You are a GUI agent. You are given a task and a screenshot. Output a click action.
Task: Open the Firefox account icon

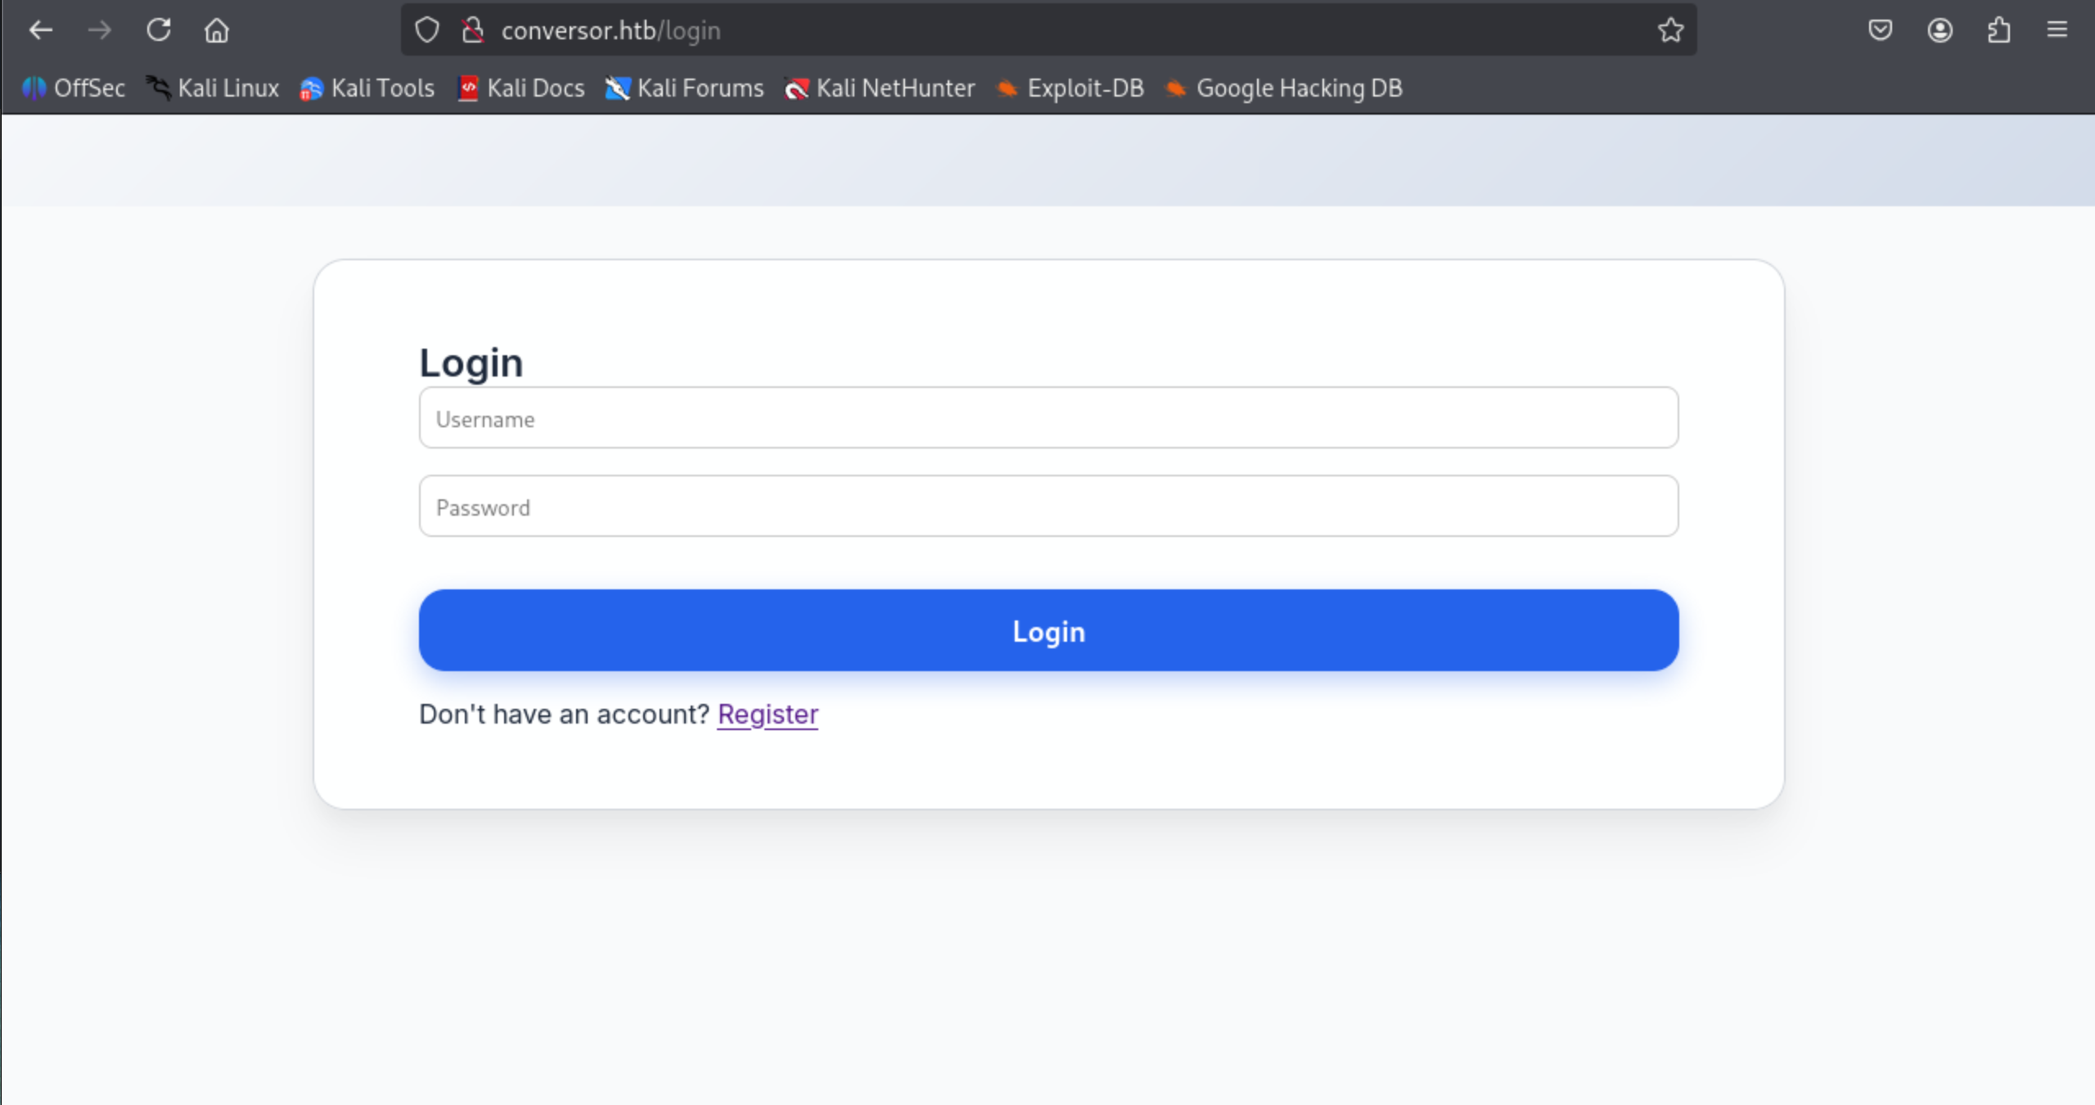click(1940, 29)
